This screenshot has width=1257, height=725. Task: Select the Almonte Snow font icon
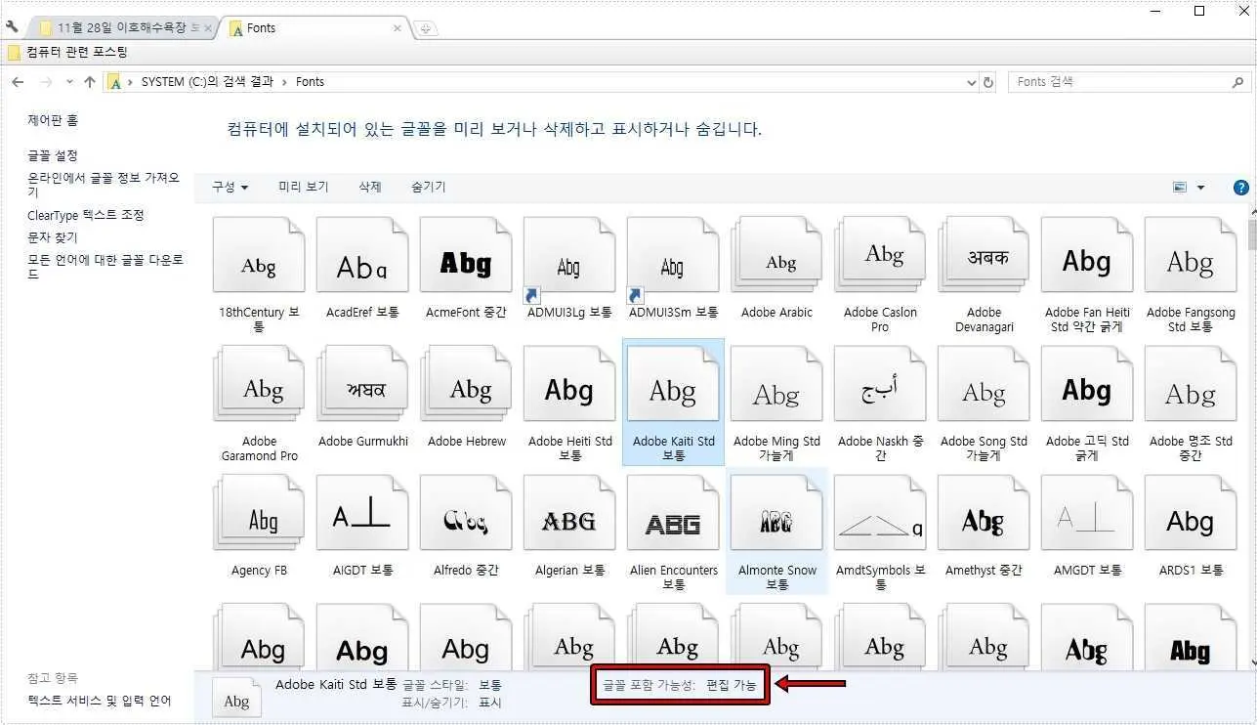pyautogui.click(x=776, y=513)
